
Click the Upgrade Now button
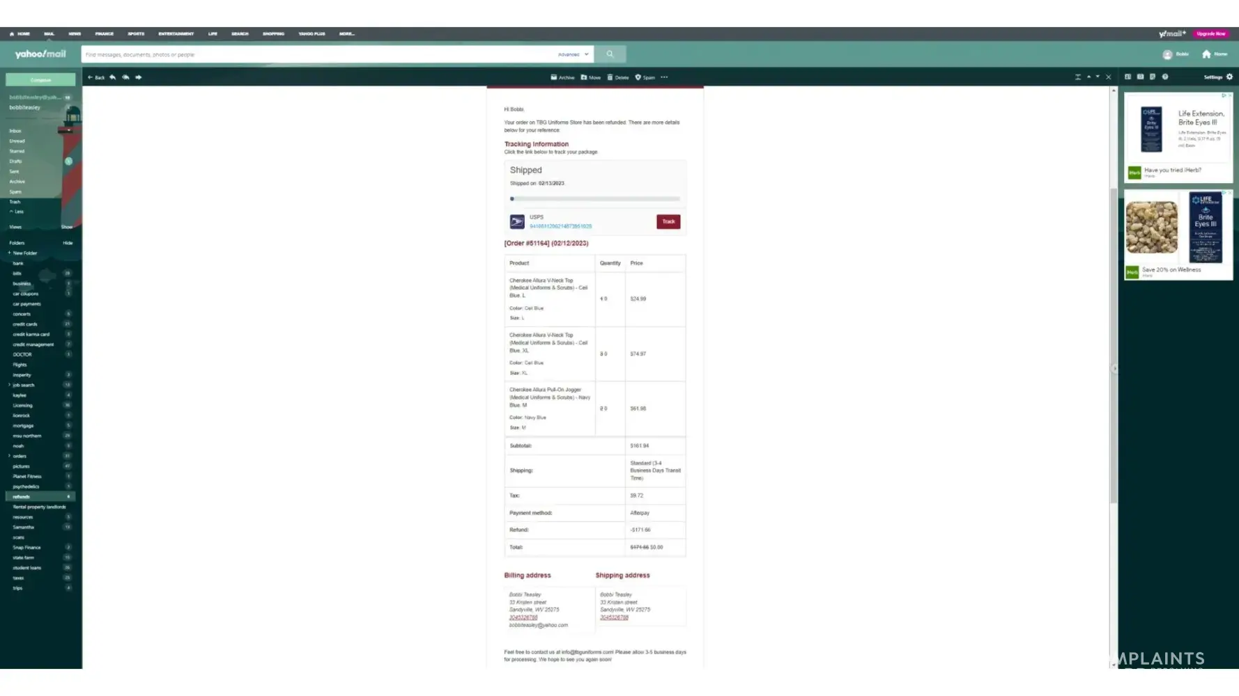click(x=1210, y=33)
